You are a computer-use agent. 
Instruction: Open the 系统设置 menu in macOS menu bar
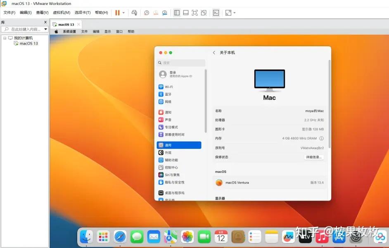point(69,31)
